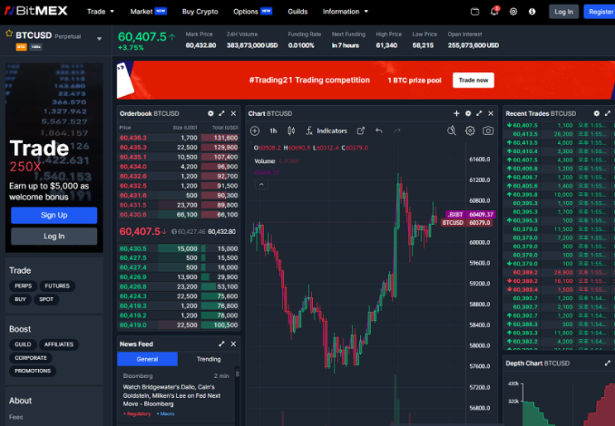Expand Recent Trades panel to fullscreen

pos(608,113)
